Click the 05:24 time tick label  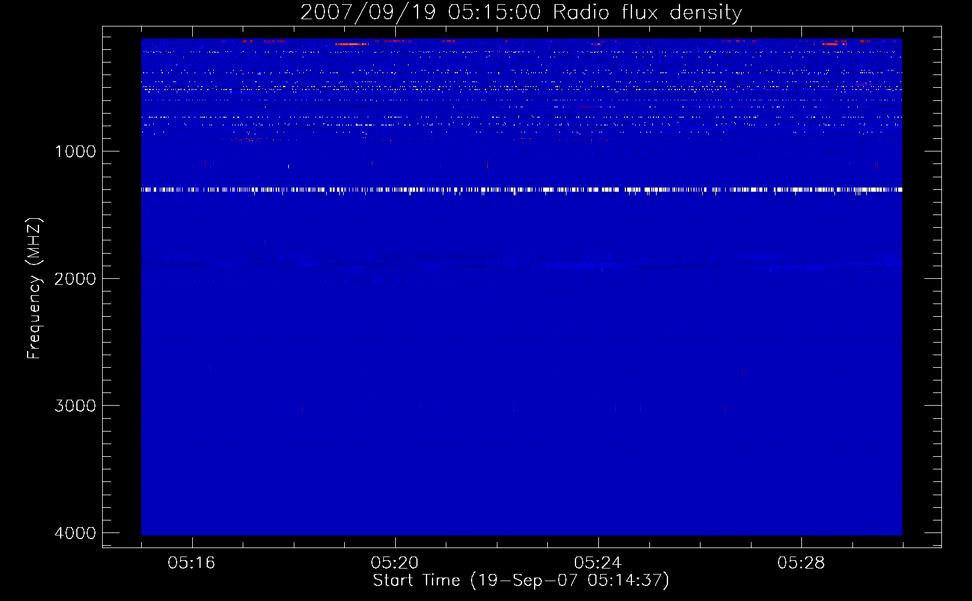[x=598, y=563]
